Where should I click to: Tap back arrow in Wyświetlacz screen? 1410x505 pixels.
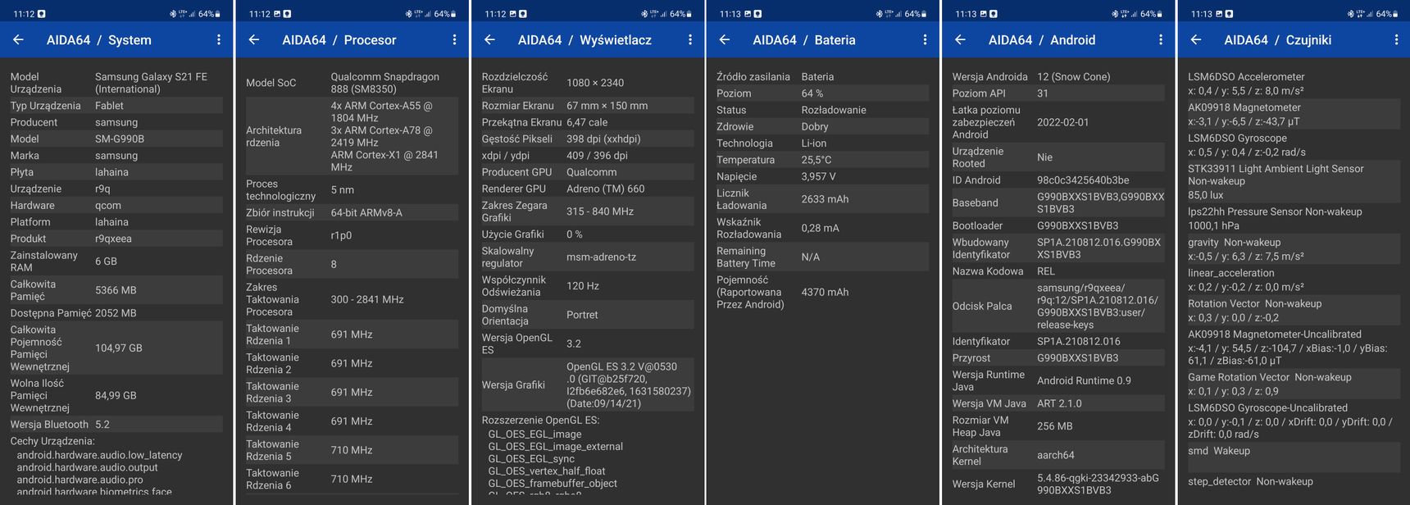(489, 39)
